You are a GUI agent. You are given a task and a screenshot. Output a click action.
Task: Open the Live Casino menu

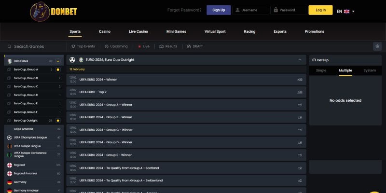(138, 31)
